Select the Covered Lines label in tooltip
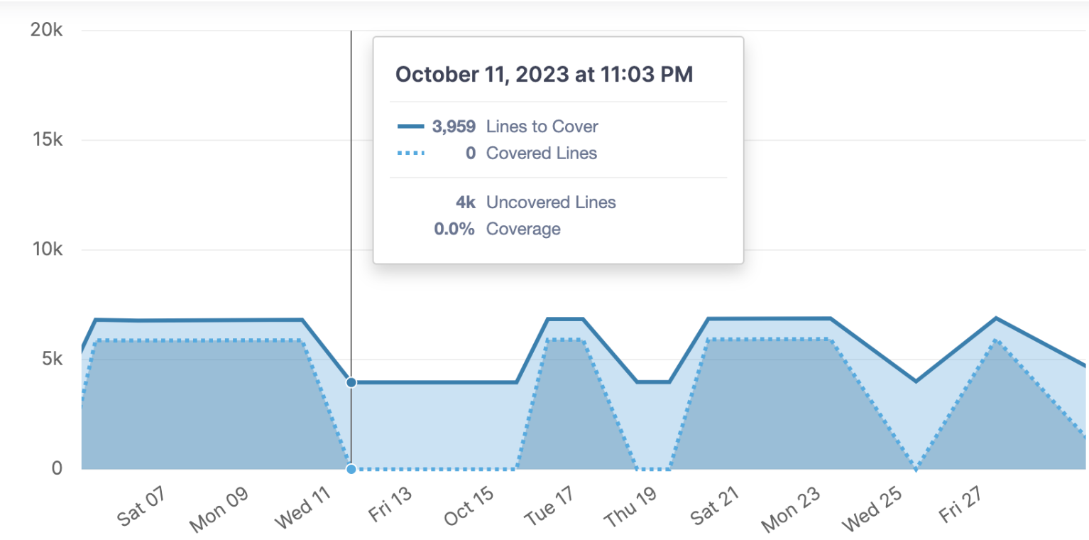Image resolution: width=1089 pixels, height=540 pixels. point(541,153)
